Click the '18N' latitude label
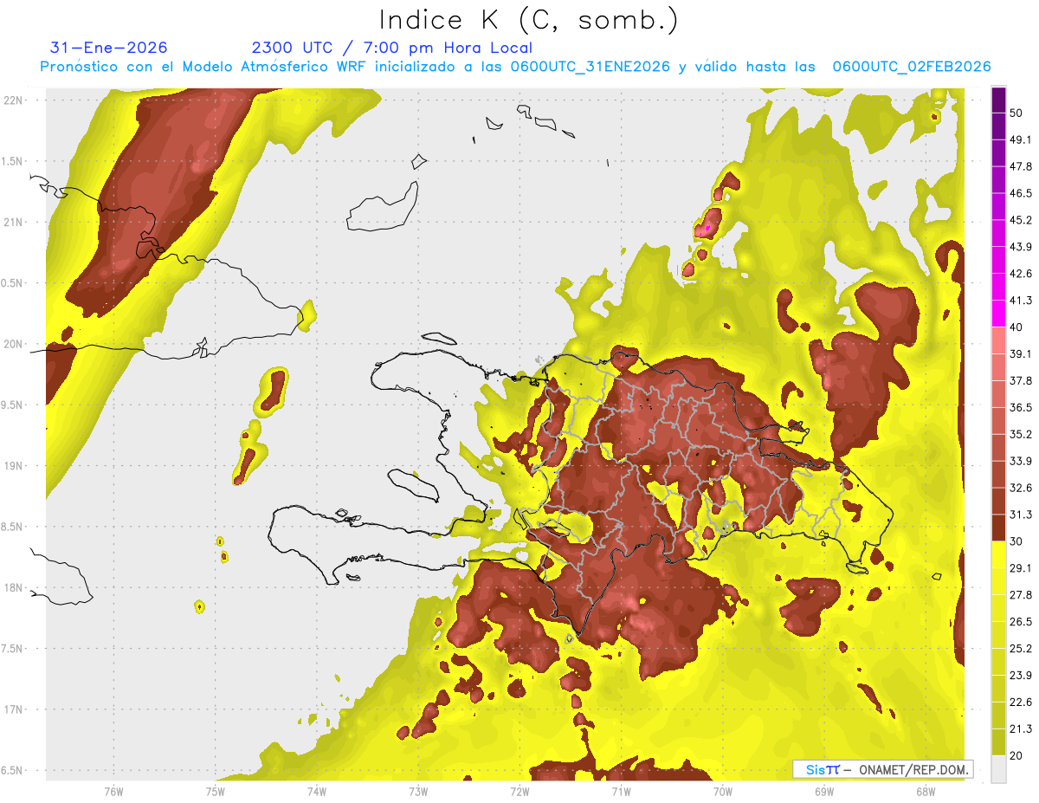 tap(15, 587)
